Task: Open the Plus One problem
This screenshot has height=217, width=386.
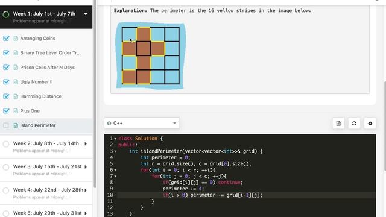Action: pos(30,111)
